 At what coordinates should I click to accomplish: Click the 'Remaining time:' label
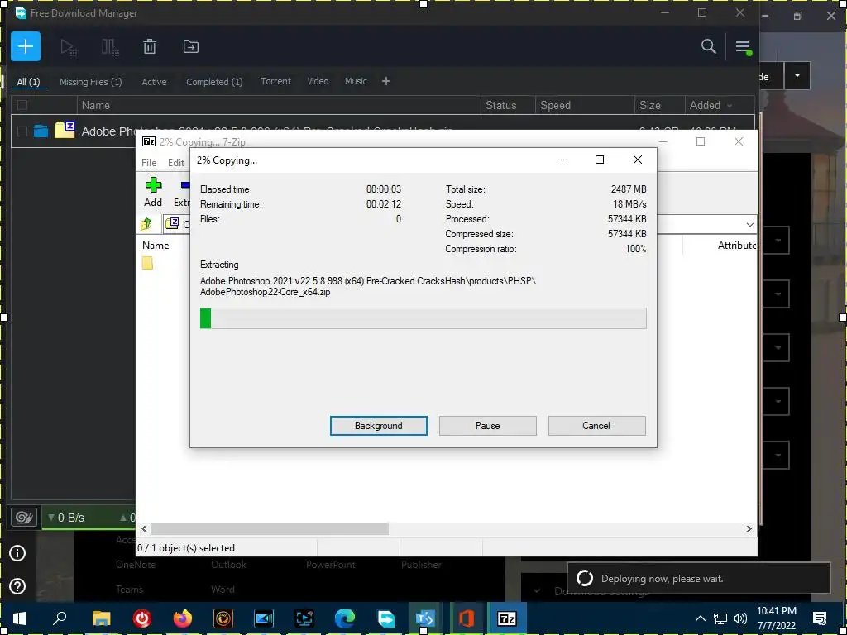coord(231,204)
